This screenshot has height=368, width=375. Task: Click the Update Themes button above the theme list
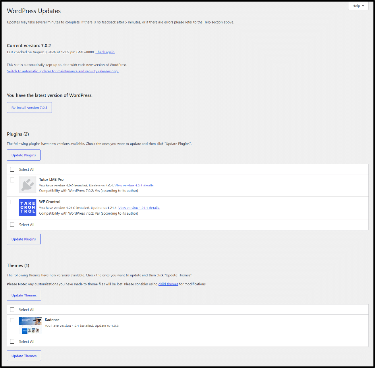[x=24, y=295]
